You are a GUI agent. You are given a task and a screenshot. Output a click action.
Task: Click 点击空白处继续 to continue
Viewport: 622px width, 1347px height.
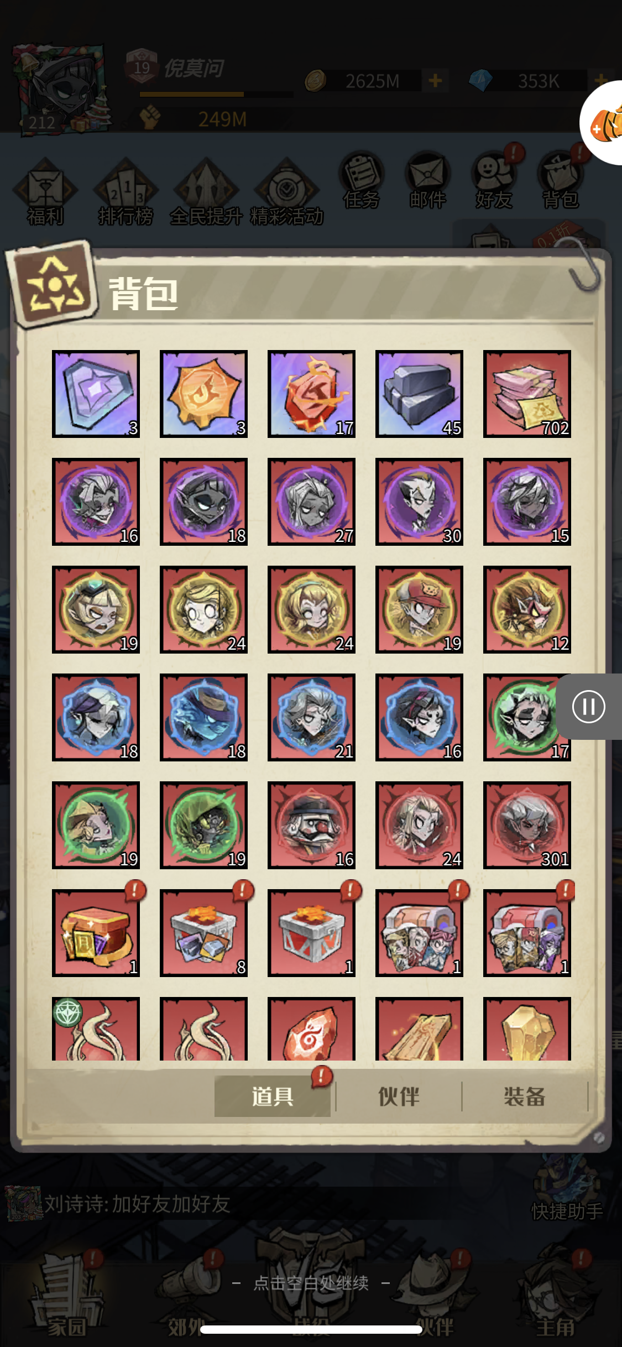pyautogui.click(x=311, y=1283)
